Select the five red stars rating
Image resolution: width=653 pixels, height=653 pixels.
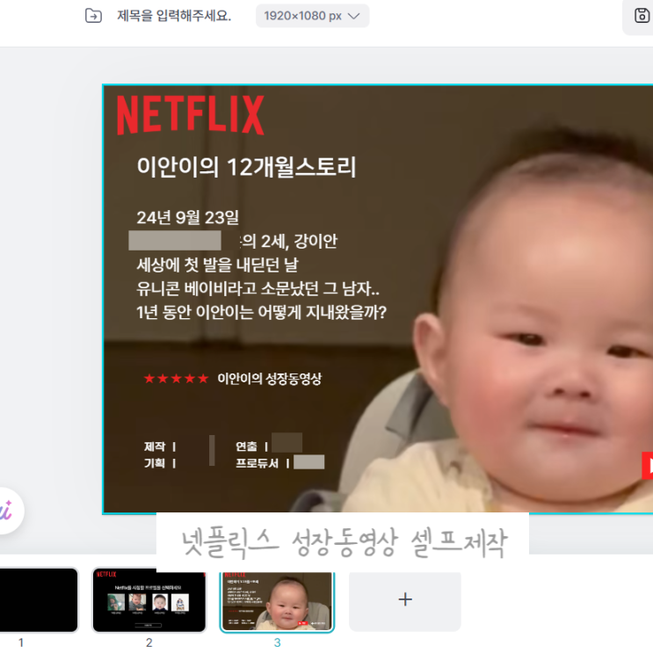176,379
